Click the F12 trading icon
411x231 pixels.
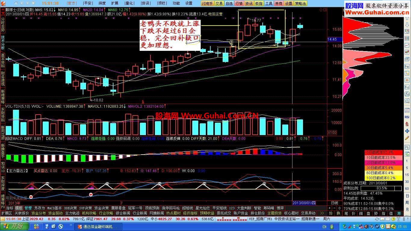click(x=407, y=87)
